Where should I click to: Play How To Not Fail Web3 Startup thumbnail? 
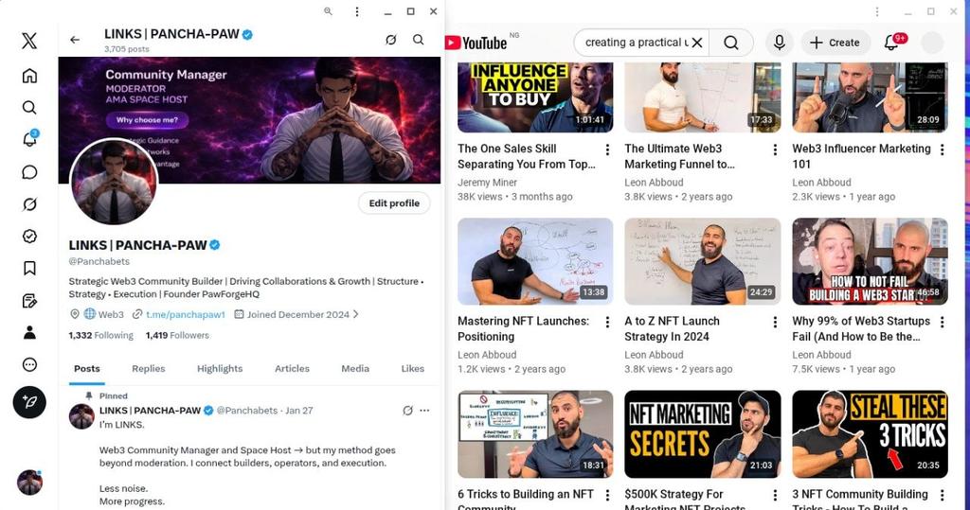870,261
